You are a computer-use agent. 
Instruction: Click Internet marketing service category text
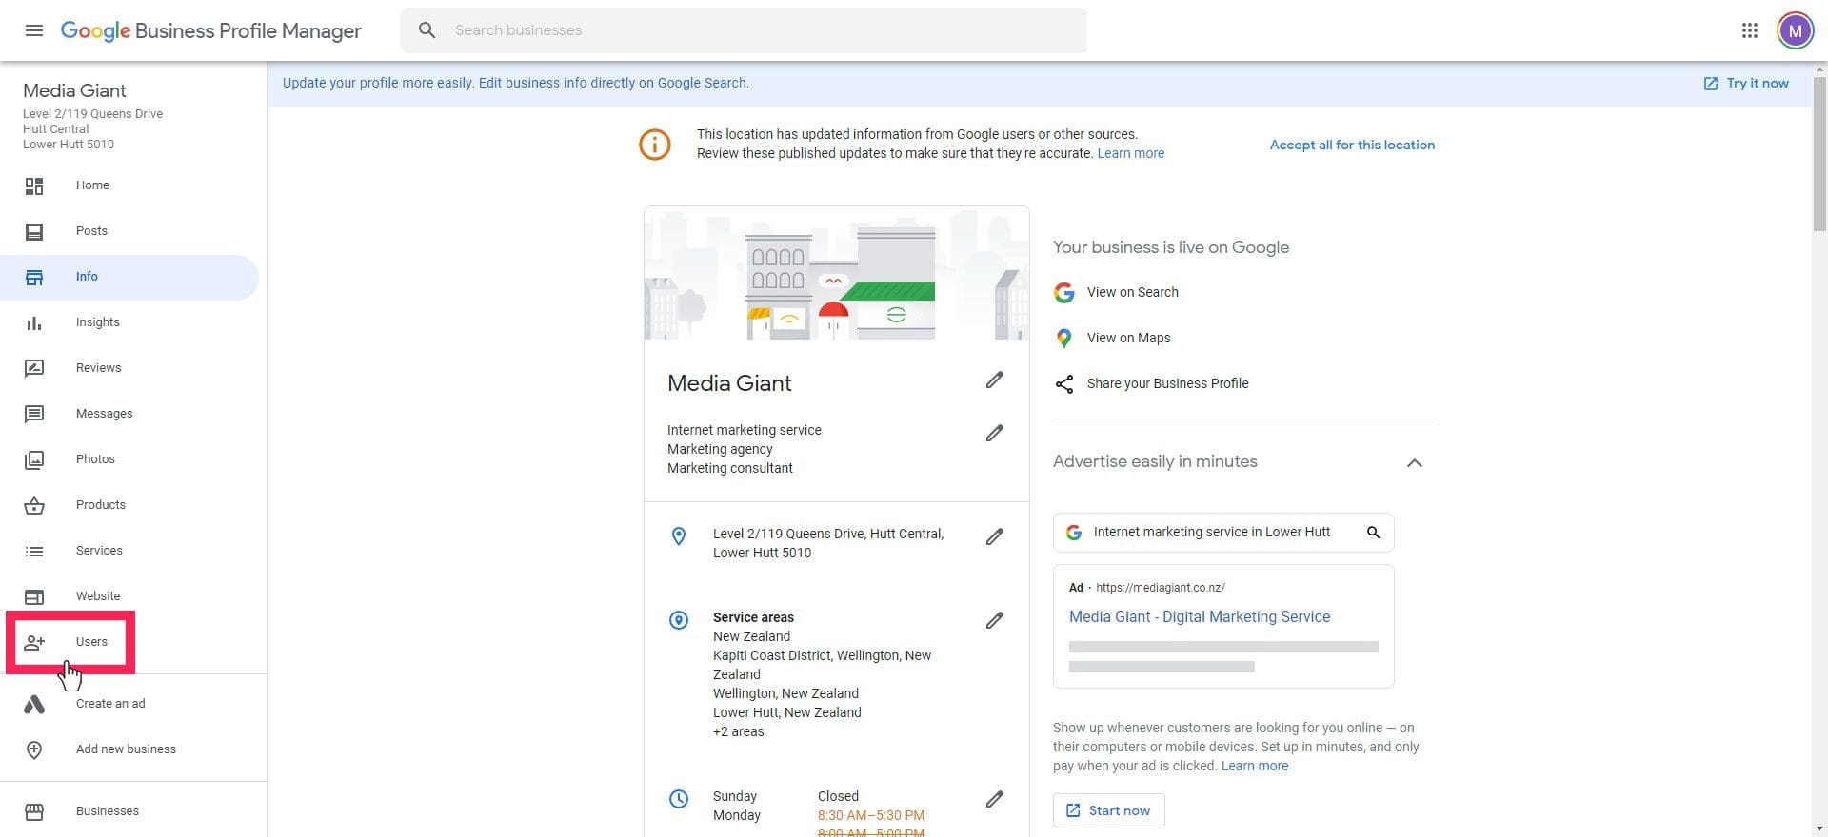click(744, 431)
